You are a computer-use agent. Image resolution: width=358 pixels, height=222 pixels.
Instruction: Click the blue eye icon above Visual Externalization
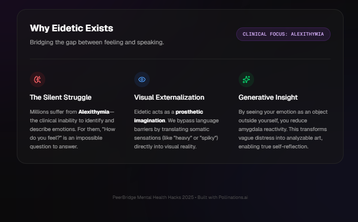pyautogui.click(x=141, y=79)
